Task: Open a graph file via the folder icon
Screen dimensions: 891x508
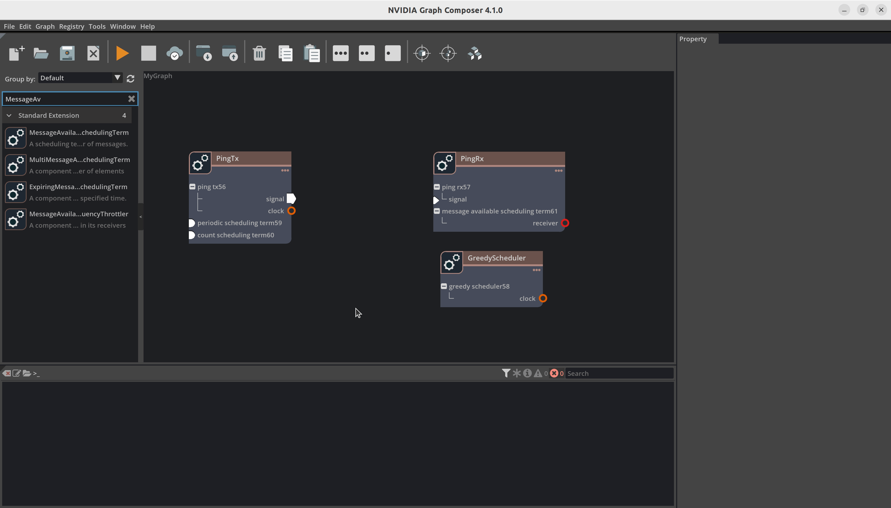Action: (x=41, y=53)
